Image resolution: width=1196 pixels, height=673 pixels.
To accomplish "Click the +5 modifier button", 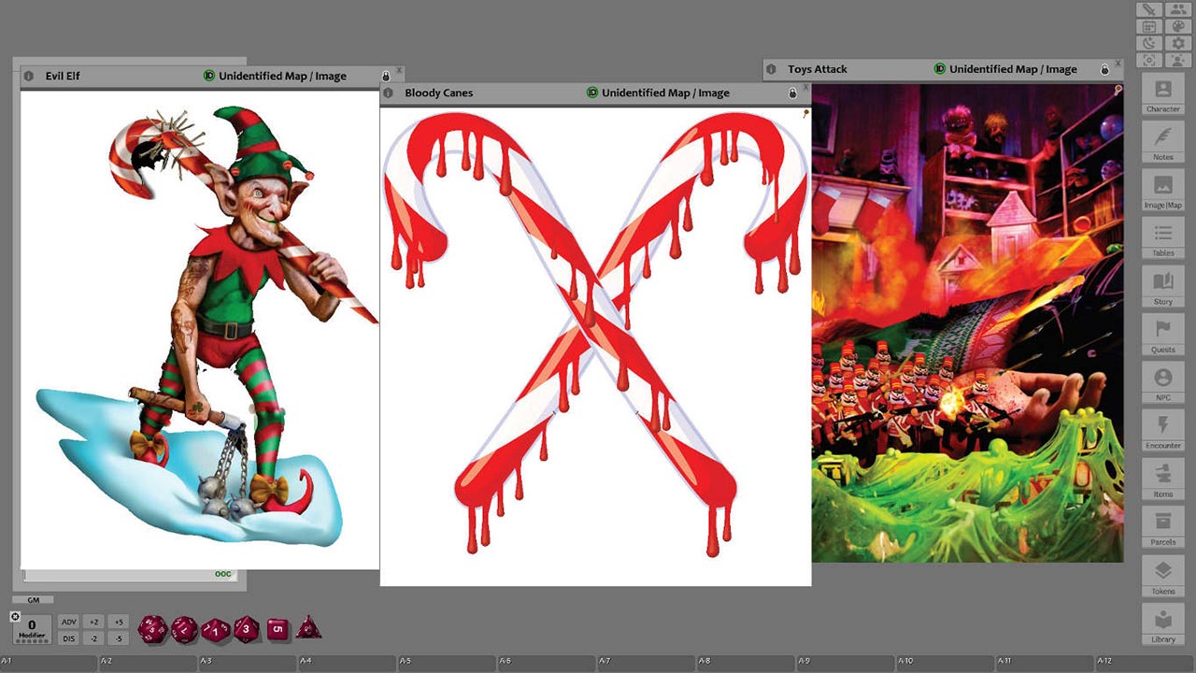I will 117,622.
